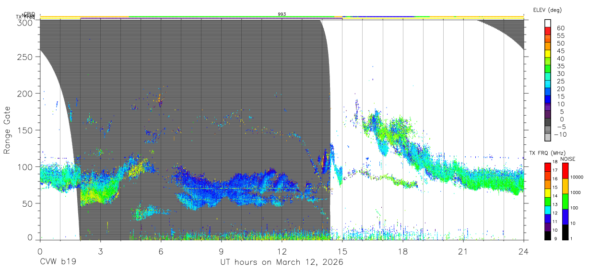Click the white top segment of ELEV colorbar
This screenshot has height=272, width=589.
point(547,23)
